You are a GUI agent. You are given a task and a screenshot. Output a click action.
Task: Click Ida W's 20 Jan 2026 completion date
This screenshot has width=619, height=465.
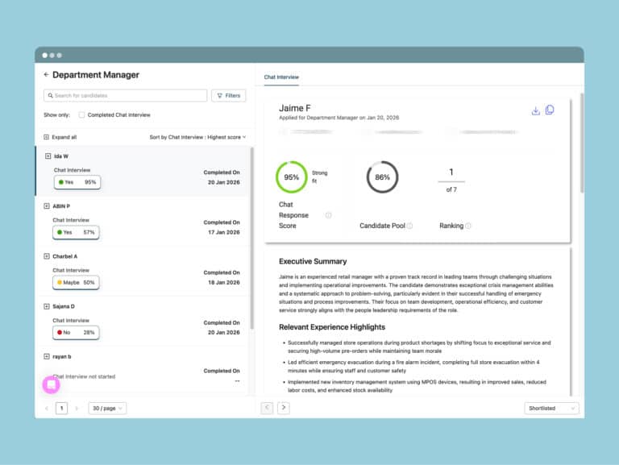click(224, 182)
